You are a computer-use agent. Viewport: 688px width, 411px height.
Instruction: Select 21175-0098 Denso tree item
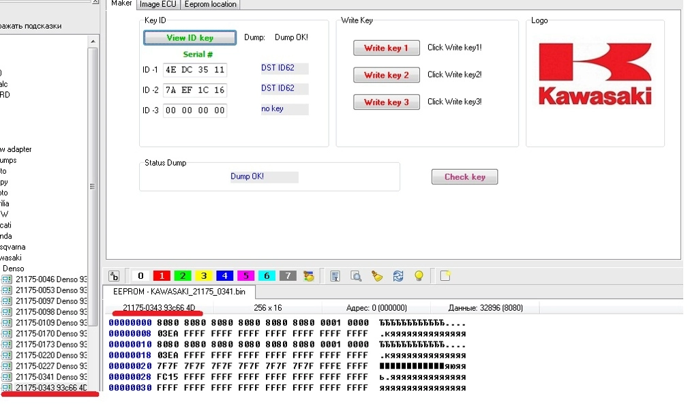[51, 312]
